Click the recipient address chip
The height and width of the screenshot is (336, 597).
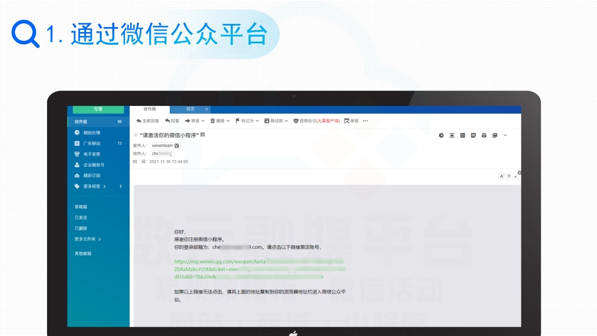click(x=162, y=153)
